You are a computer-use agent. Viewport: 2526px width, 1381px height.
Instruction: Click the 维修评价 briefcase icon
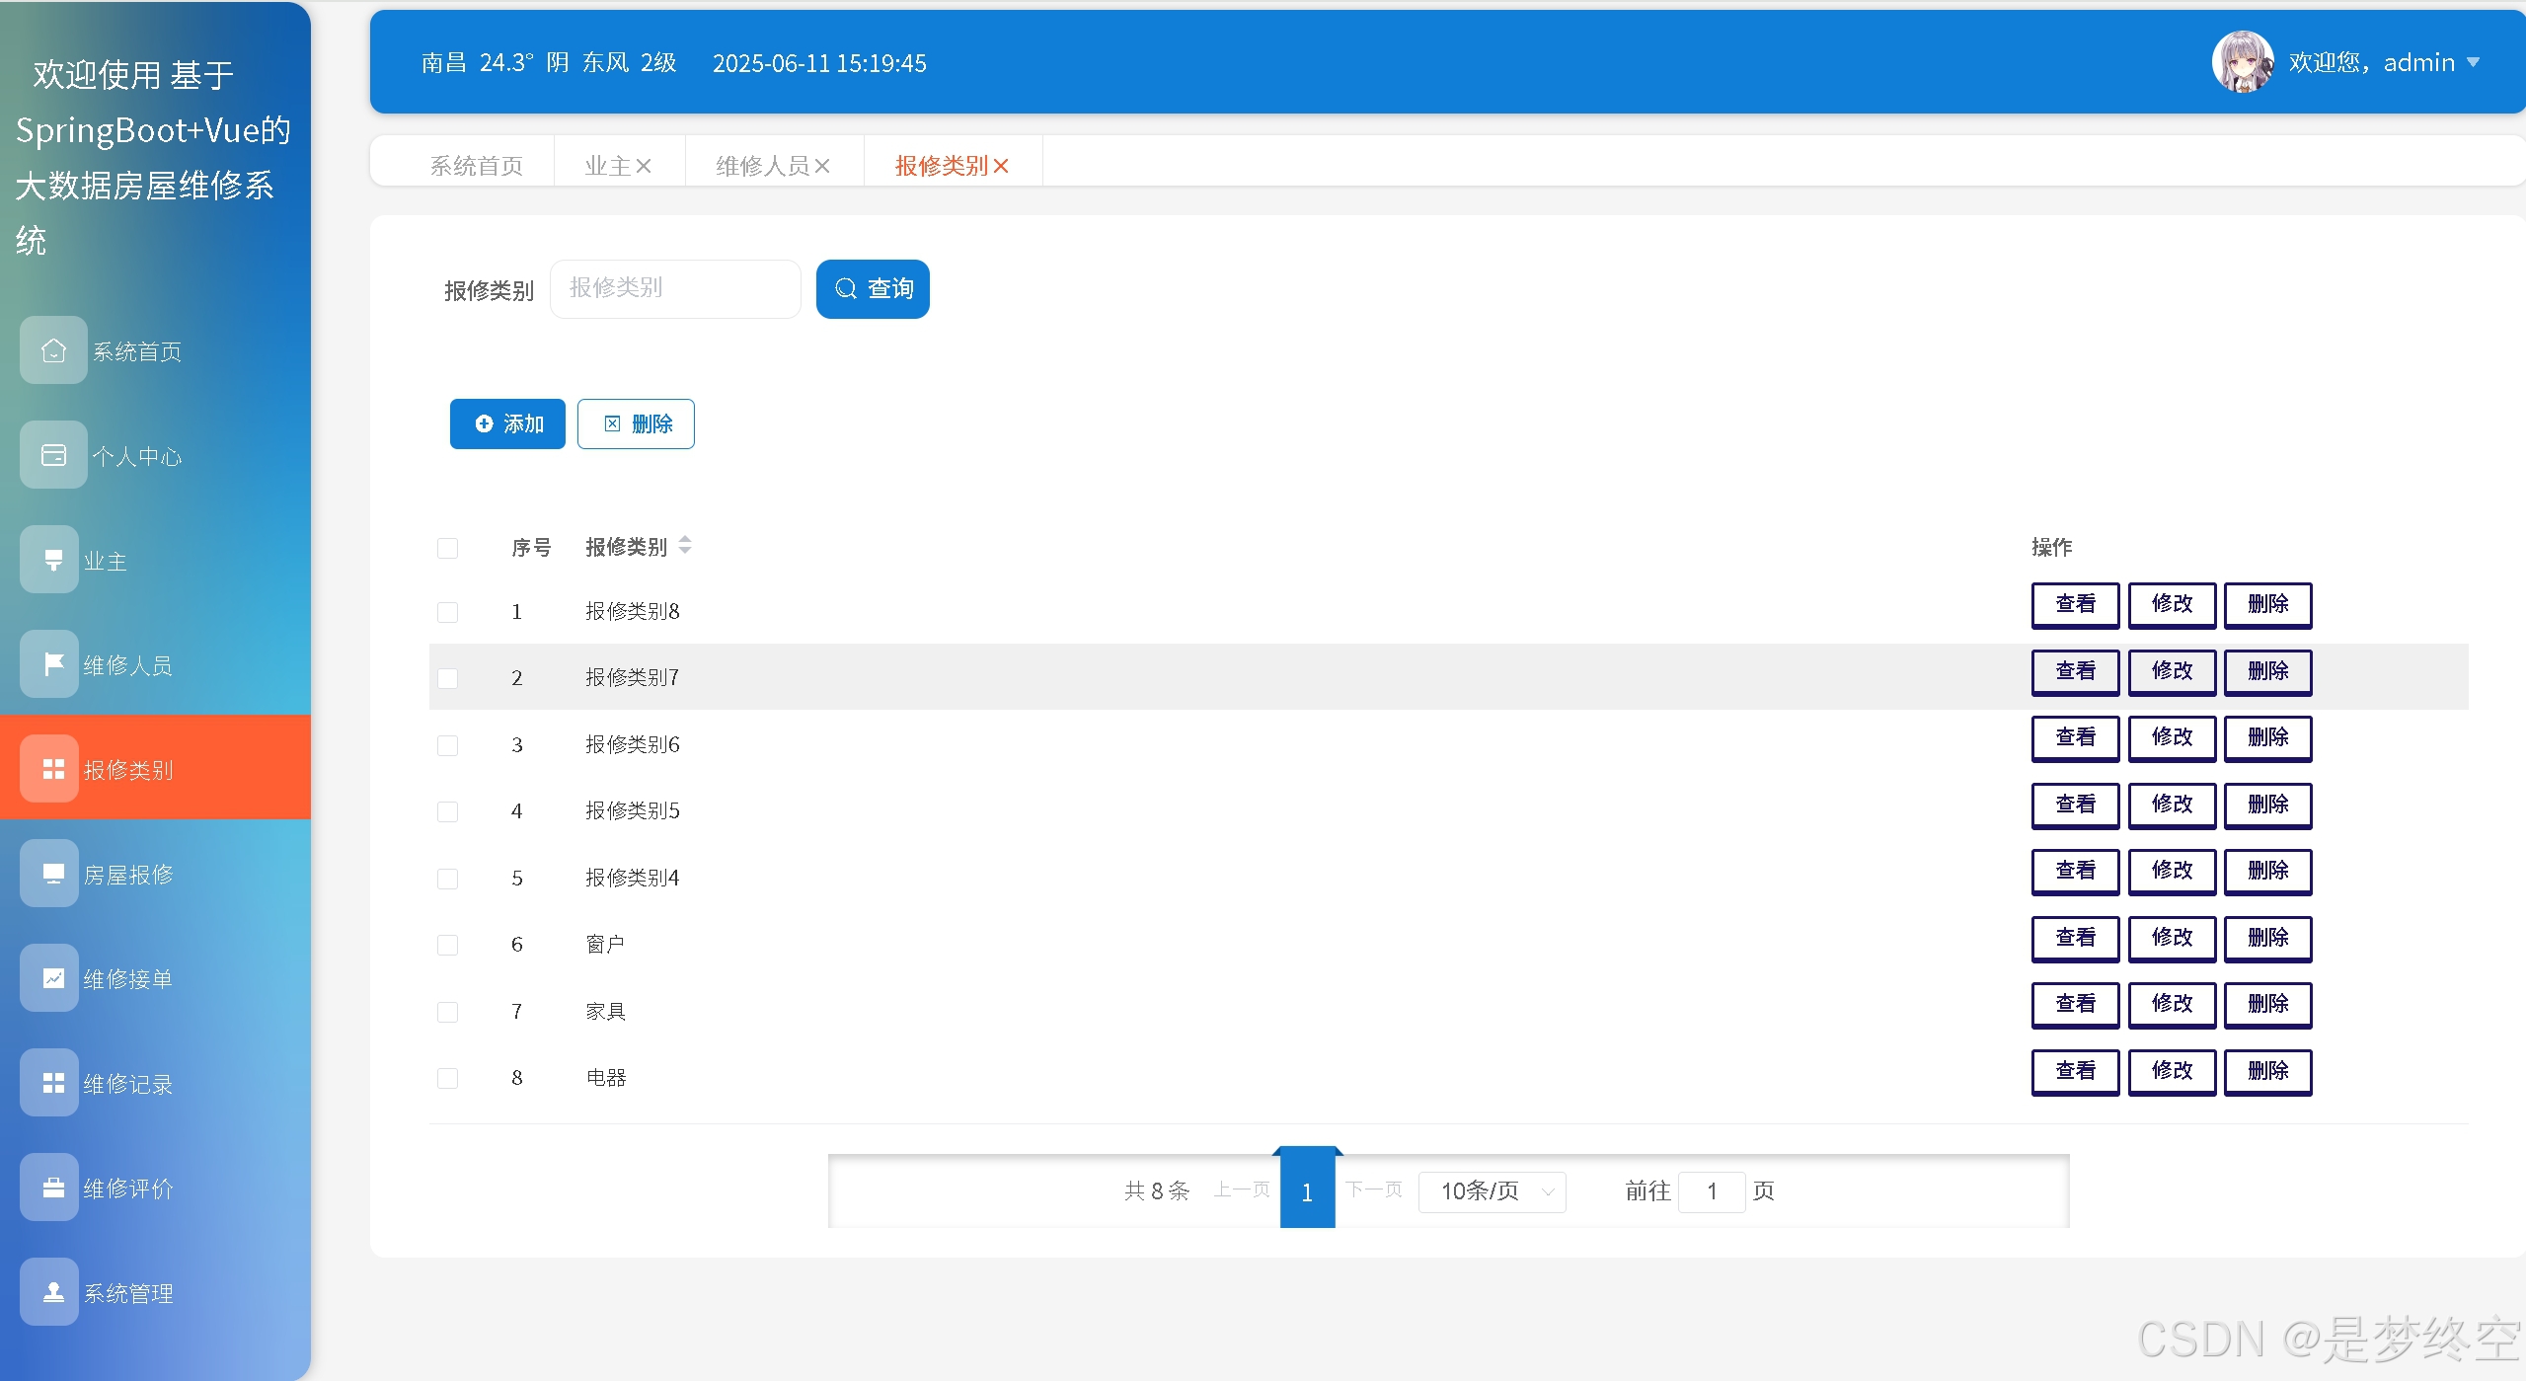tap(53, 1188)
